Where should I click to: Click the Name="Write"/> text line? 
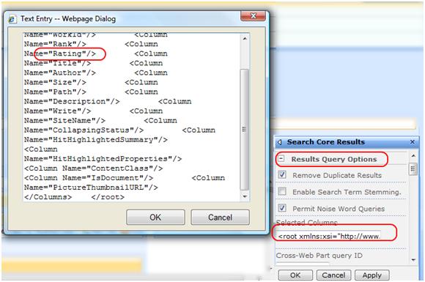tap(57, 111)
